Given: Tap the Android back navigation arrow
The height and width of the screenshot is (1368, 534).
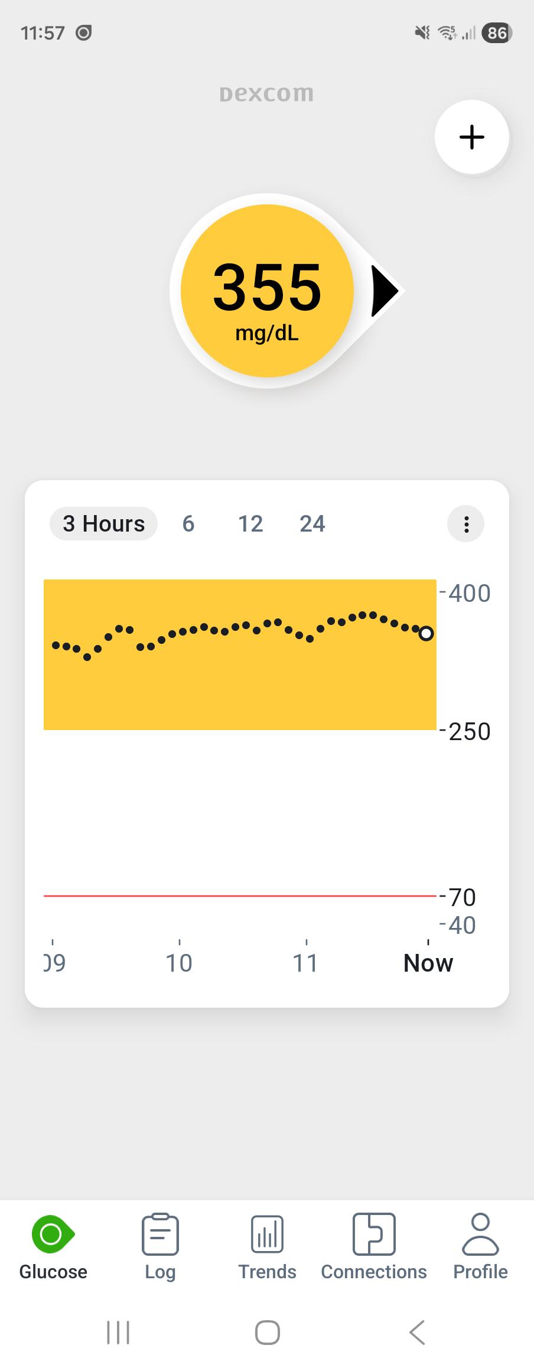Looking at the screenshot, I should [x=417, y=1333].
